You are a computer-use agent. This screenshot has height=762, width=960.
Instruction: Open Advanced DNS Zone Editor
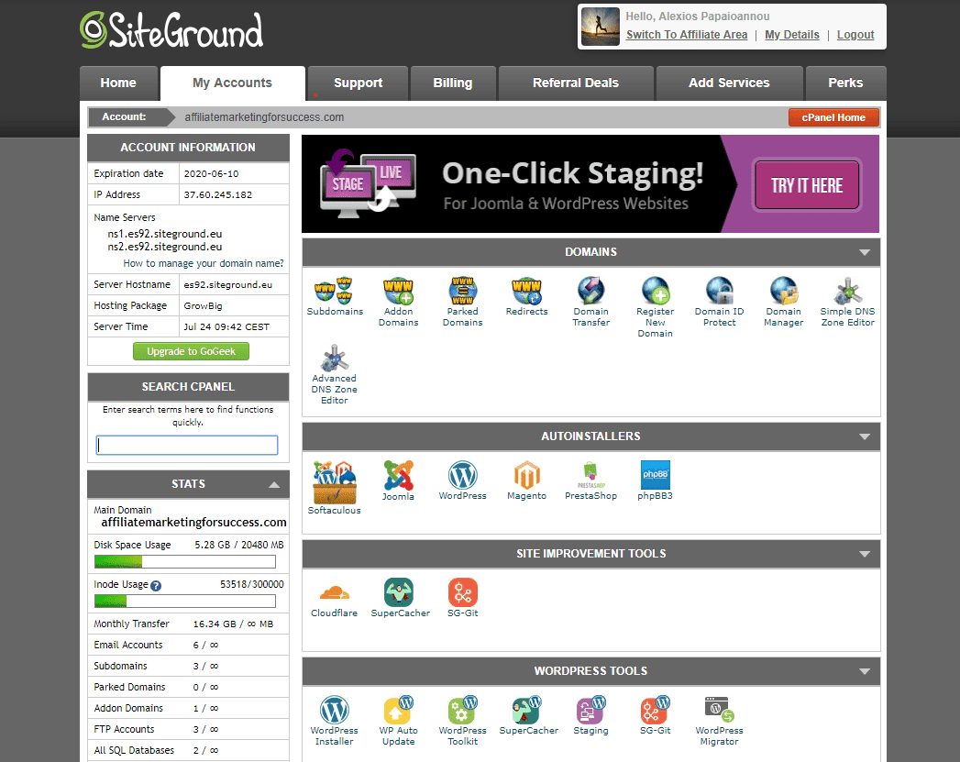click(x=335, y=374)
